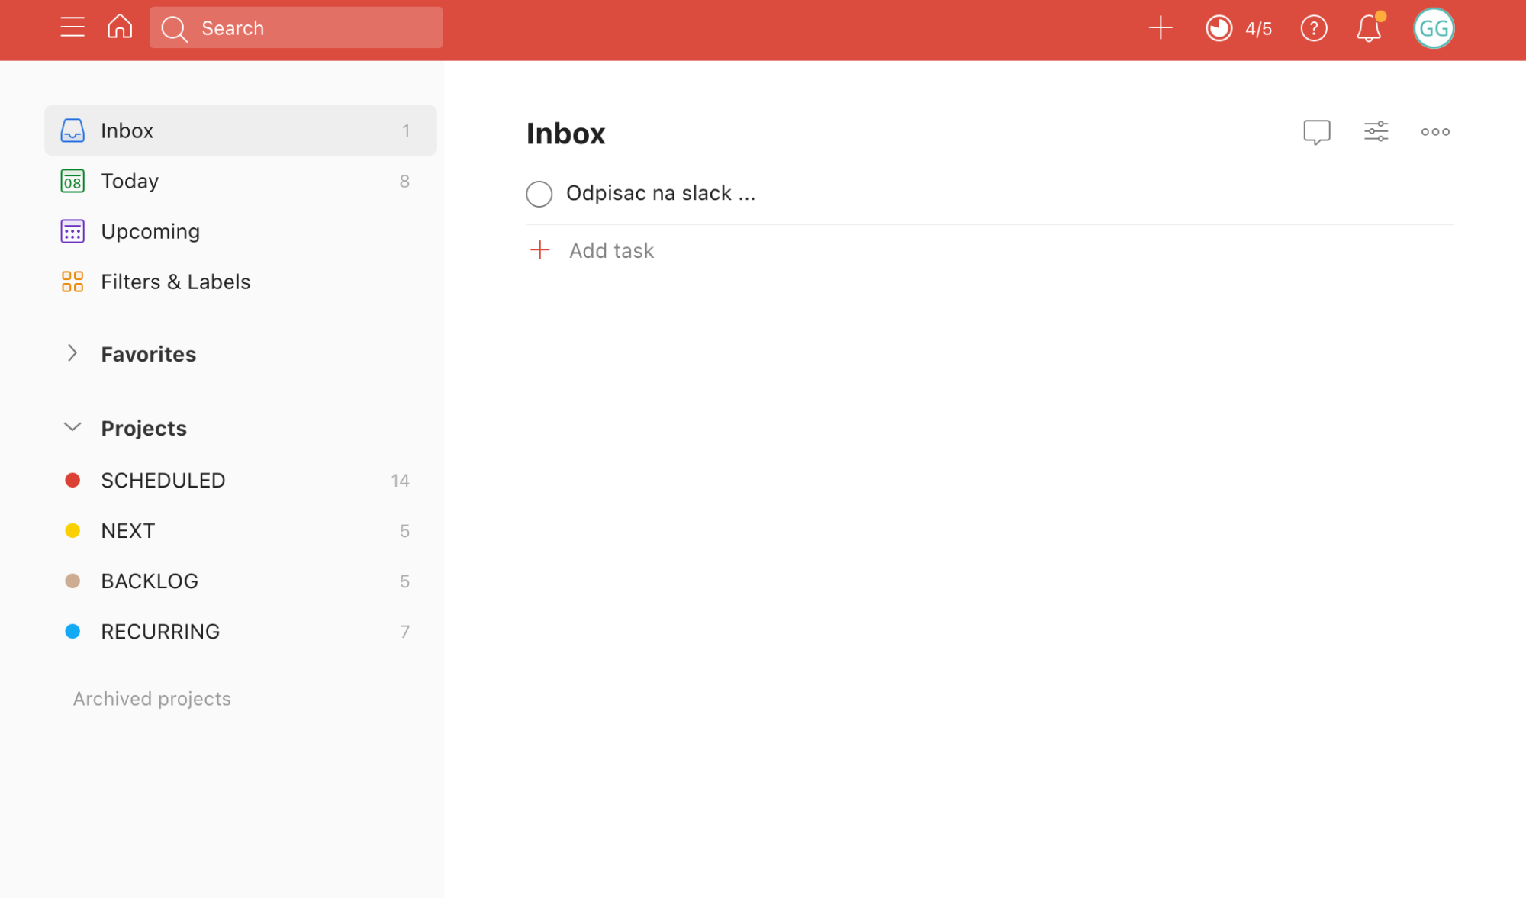Expand the Favorites section

[72, 354]
